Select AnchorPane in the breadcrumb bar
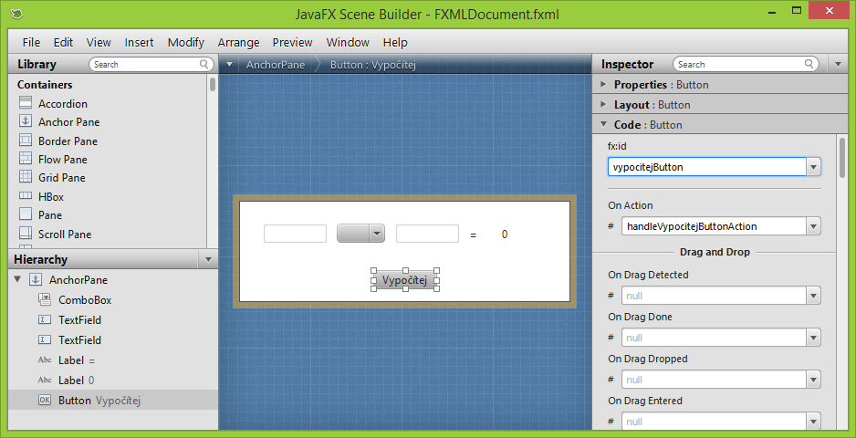The image size is (856, 438). 276,65
